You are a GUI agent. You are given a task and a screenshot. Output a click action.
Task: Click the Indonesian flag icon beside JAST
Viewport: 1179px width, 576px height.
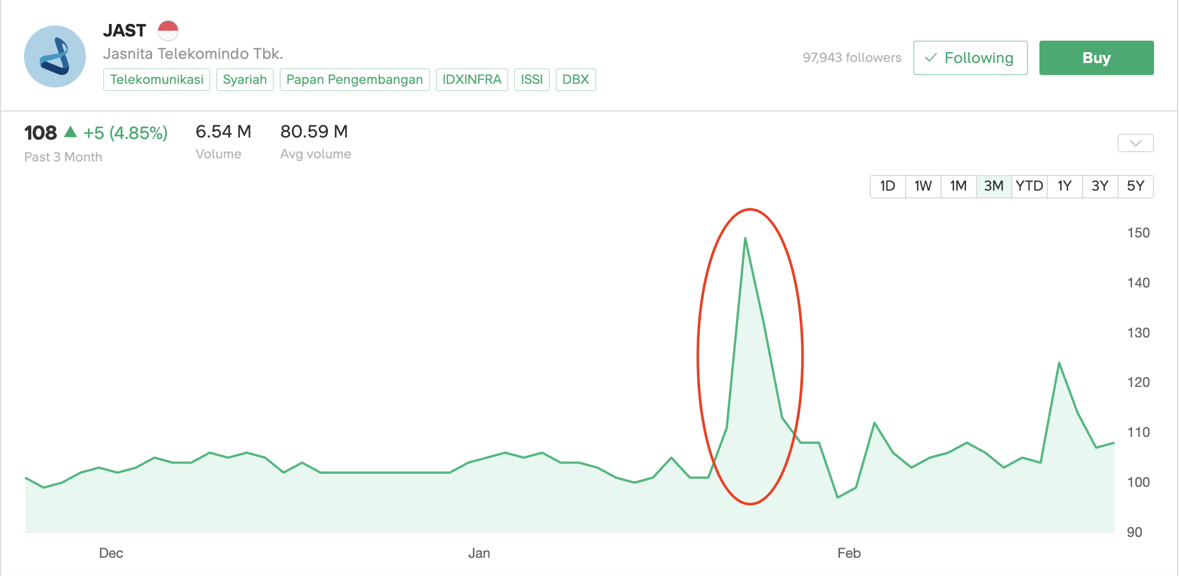point(168,31)
